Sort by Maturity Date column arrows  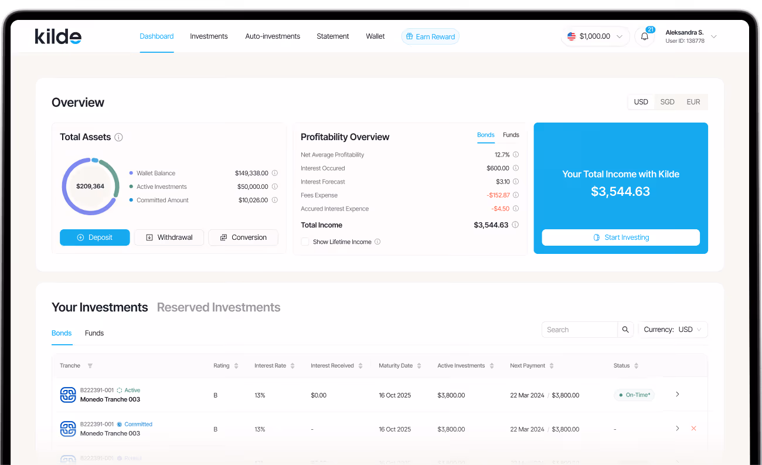(419, 366)
